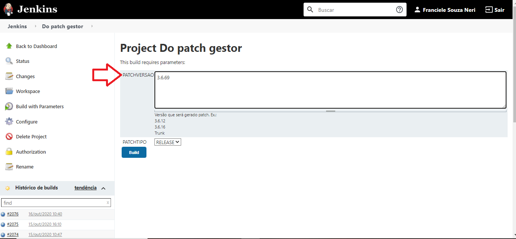Screen dimensions: 516x239
Task: Click the build history find input
Action: tap(56, 203)
